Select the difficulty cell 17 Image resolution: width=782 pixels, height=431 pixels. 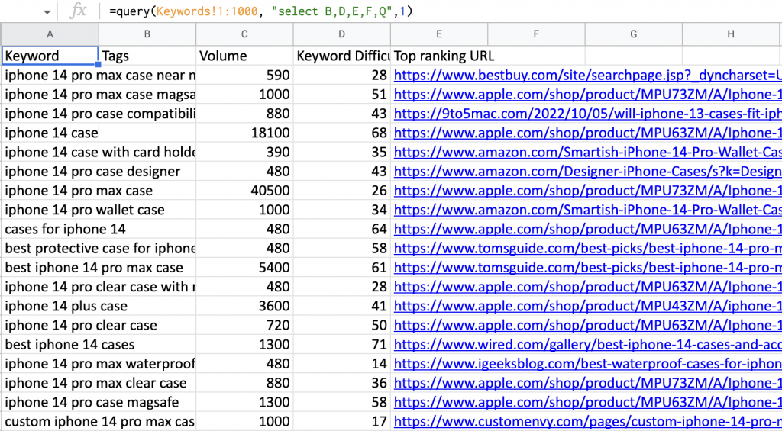[341, 420]
